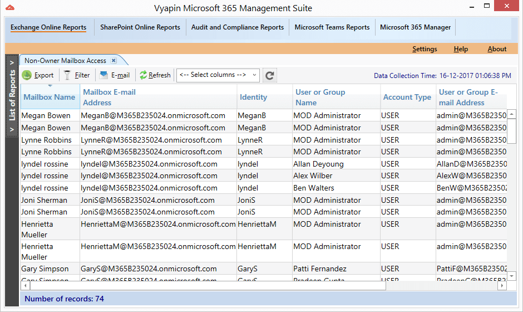Image resolution: width=523 pixels, height=312 pixels.
Task: Click the lower arrow on the List of Reports bar
Action: click(x=12, y=129)
